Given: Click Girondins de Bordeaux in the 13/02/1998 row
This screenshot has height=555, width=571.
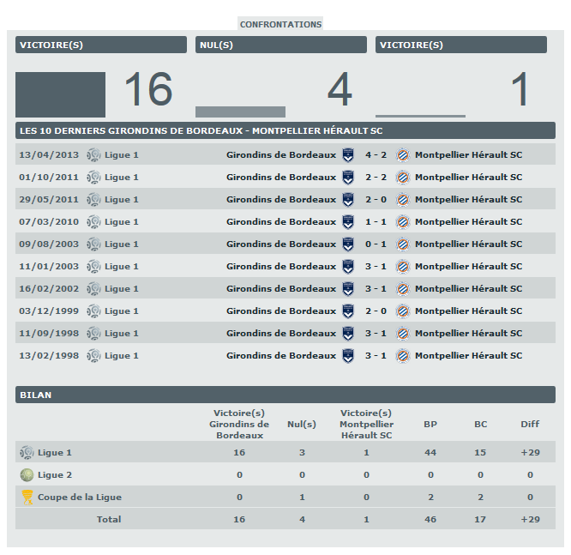Looking at the screenshot, I should pos(281,356).
